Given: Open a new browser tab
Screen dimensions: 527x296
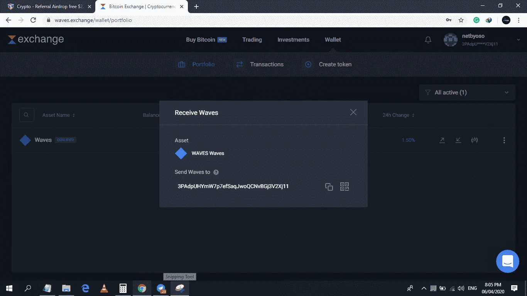Looking at the screenshot, I should (196, 7).
